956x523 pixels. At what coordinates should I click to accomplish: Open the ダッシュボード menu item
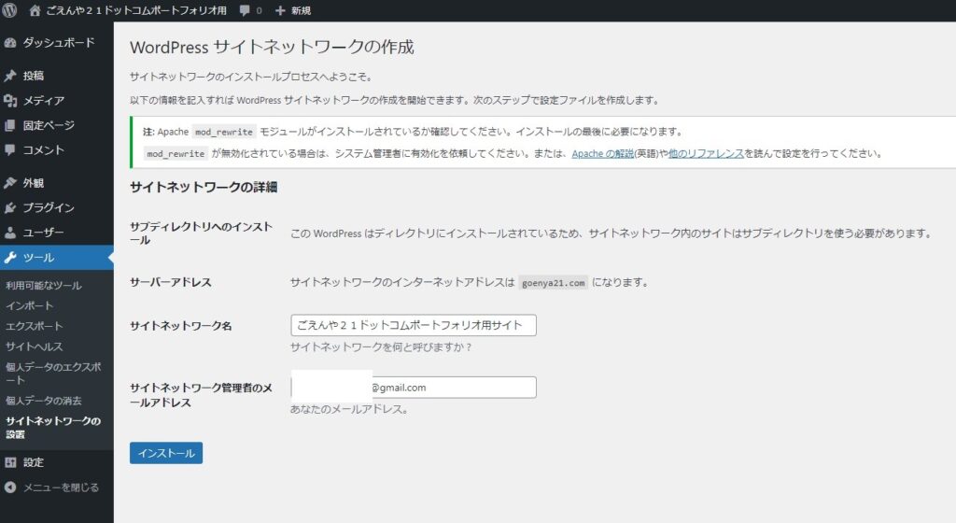pyautogui.click(x=57, y=43)
